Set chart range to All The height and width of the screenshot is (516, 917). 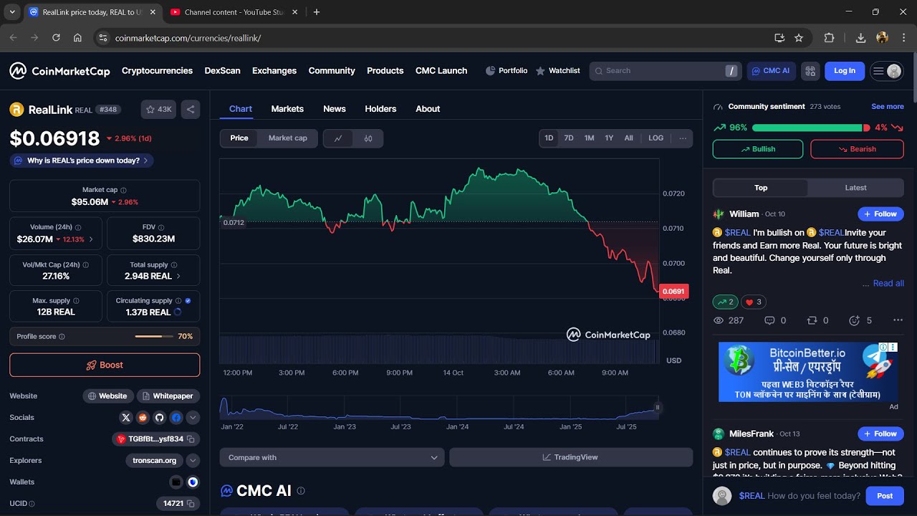click(628, 138)
